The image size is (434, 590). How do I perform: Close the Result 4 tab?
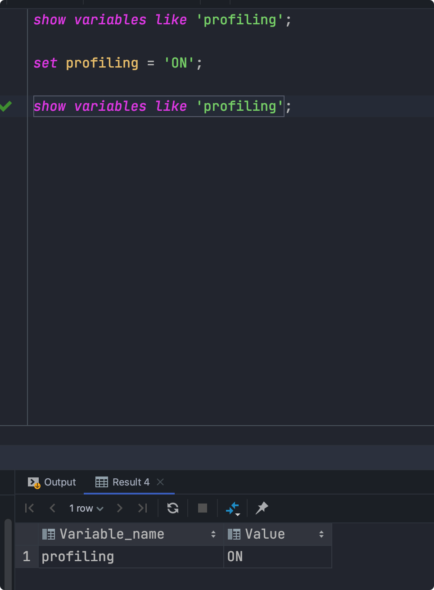pyautogui.click(x=160, y=482)
